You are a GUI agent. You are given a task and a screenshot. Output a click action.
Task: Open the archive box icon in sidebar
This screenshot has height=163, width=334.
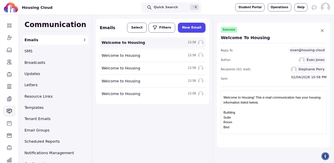click(x=9, y=136)
